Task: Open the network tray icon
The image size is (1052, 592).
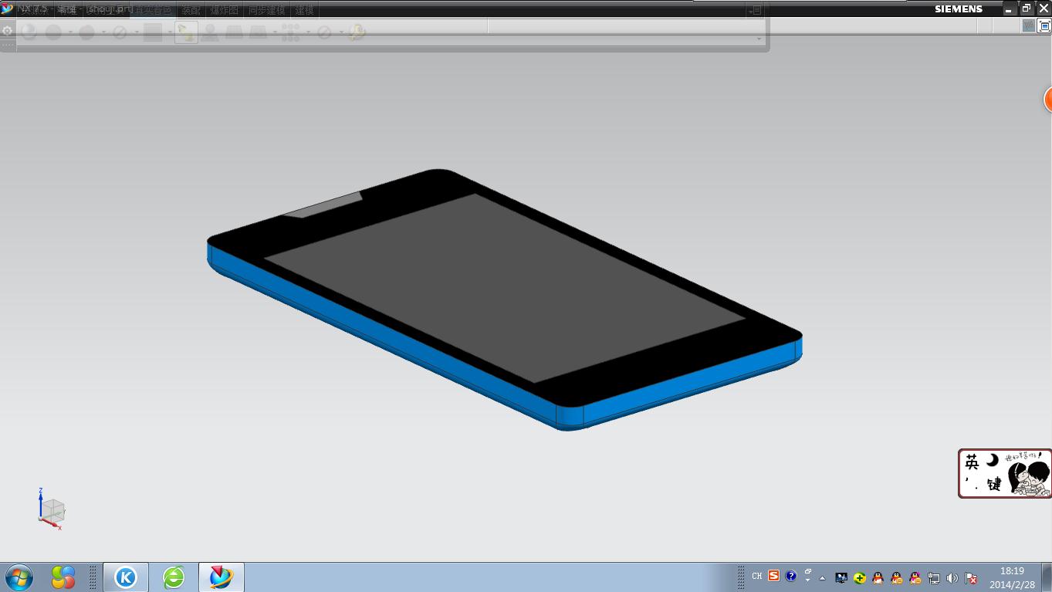Action: 934,578
